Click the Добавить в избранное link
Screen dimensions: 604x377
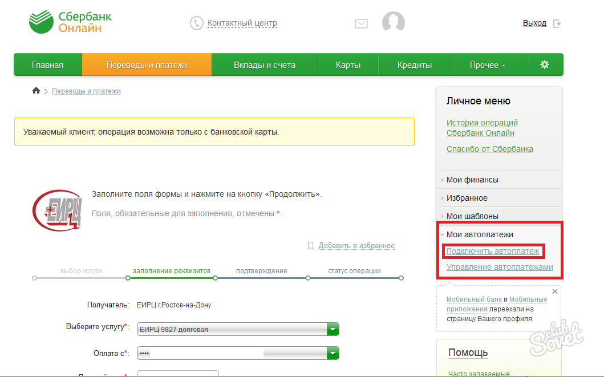356,246
